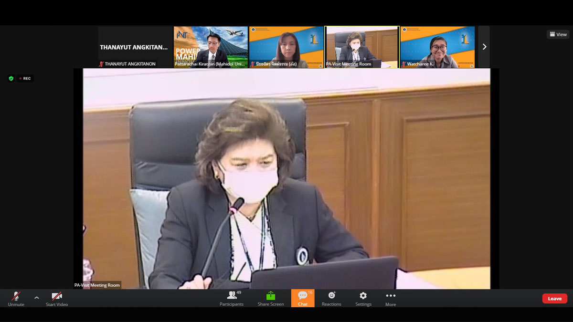Viewport: 573px width, 322px height.
Task: Click the REC recording indicator
Action: click(x=25, y=78)
